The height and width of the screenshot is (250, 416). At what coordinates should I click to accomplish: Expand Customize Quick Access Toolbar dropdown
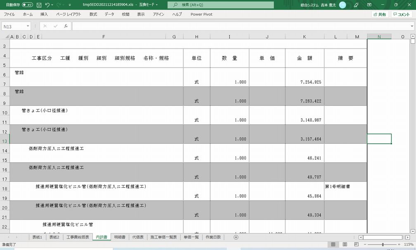(70, 5)
